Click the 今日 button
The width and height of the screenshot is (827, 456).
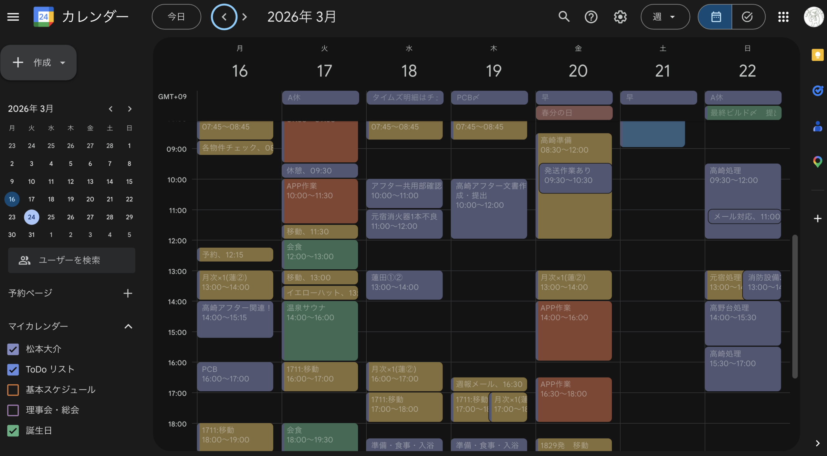pyautogui.click(x=176, y=17)
